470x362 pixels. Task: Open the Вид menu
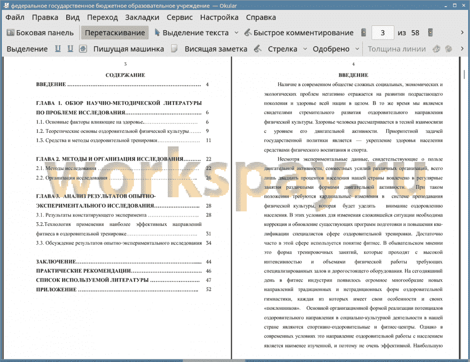72,17
